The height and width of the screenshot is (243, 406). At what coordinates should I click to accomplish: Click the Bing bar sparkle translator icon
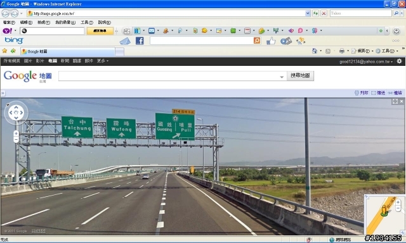click(301, 40)
